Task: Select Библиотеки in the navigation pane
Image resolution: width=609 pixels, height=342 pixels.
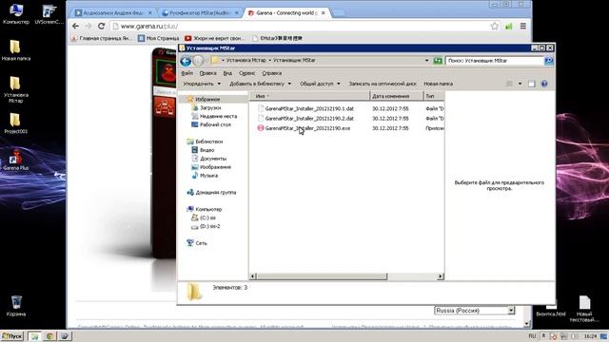Action: (209, 142)
